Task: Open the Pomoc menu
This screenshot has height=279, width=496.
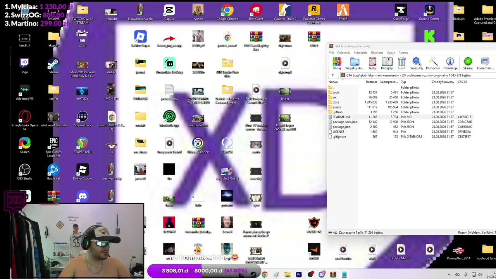Action: tap(403, 53)
